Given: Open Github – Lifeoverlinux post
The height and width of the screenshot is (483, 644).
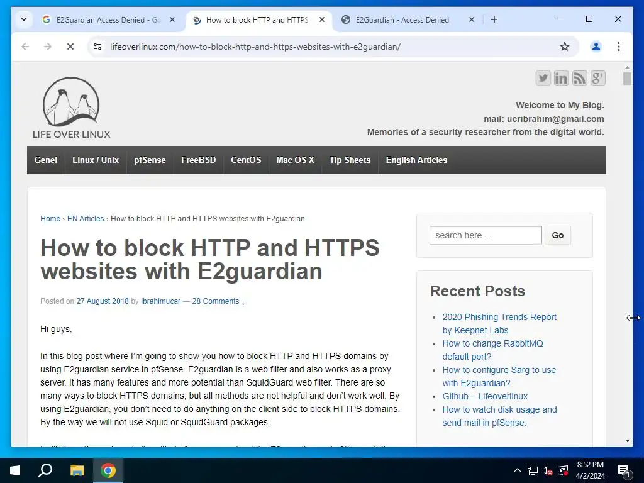Looking at the screenshot, I should pyautogui.click(x=485, y=396).
